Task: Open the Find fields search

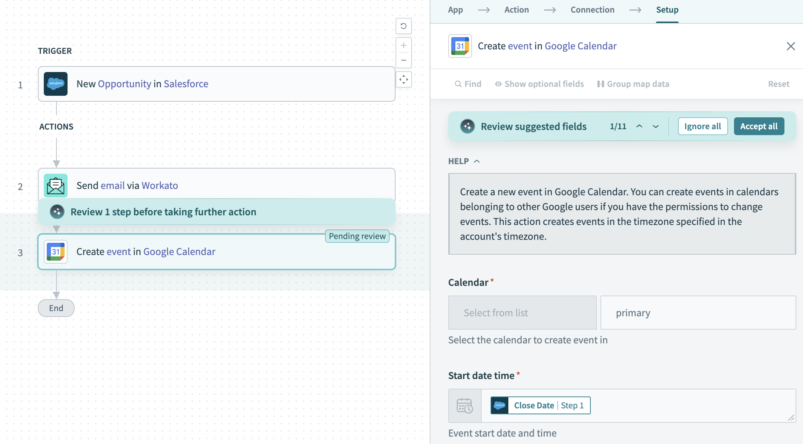Action: tap(468, 84)
